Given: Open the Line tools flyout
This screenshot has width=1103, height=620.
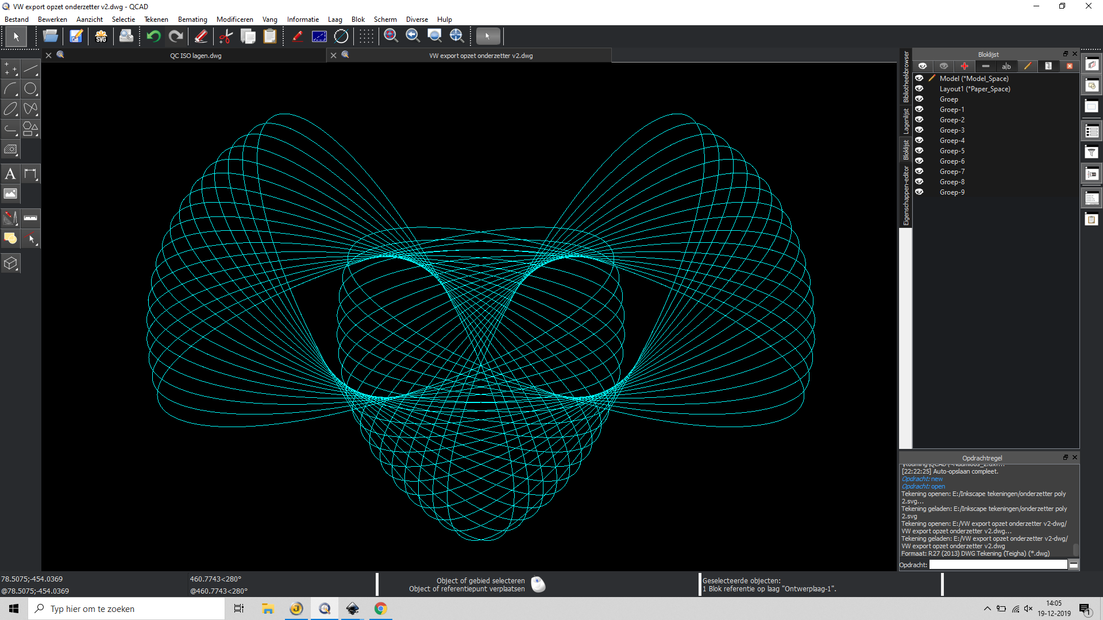Looking at the screenshot, I should [30, 69].
